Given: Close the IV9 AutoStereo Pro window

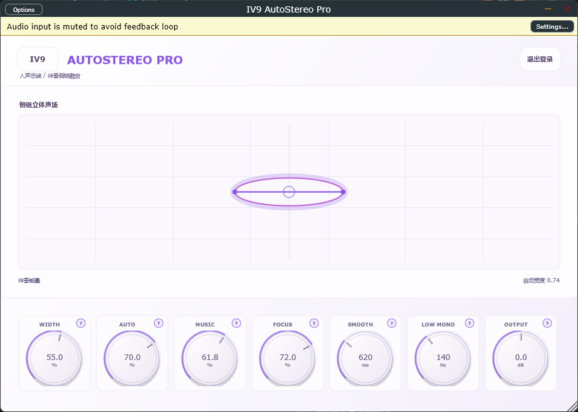Looking at the screenshot, I should [567, 9].
